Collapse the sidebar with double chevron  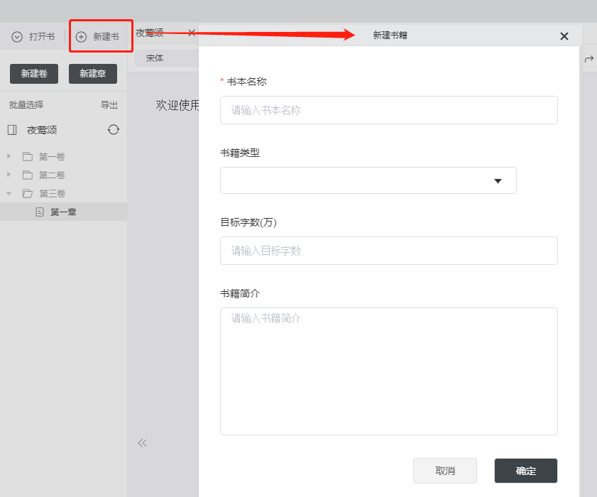click(x=142, y=443)
